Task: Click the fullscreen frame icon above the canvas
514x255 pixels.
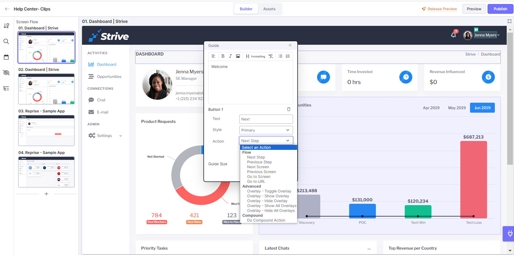Action: (x=509, y=21)
